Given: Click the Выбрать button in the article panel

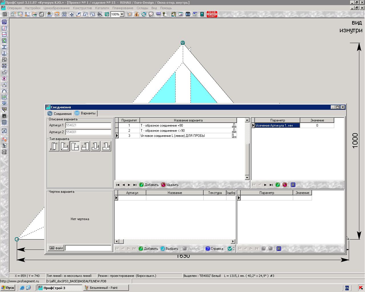Looking at the screenshot, I should pyautogui.click(x=169, y=249).
